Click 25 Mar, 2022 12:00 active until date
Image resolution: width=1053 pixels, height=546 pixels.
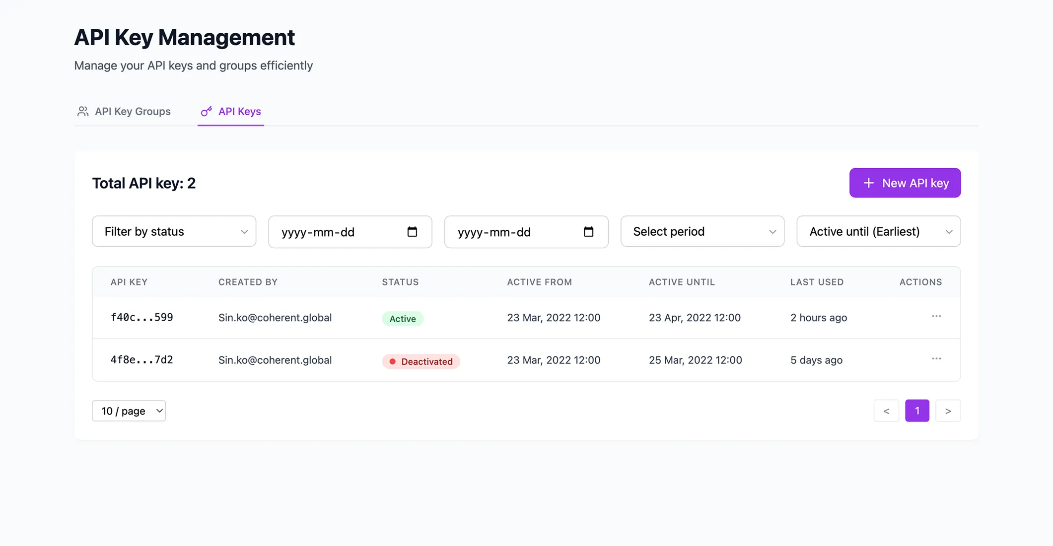click(x=695, y=360)
